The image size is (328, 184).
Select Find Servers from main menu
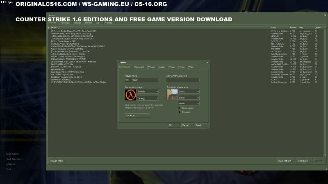click(x=14, y=159)
